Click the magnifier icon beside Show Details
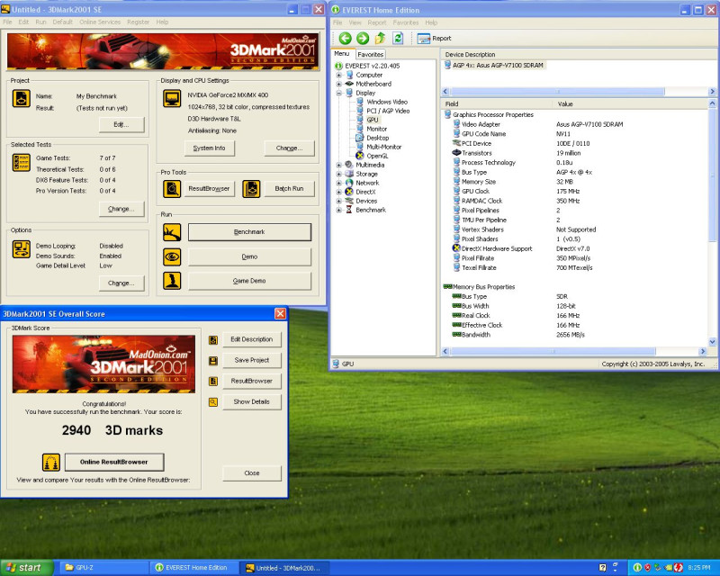Screen dimensions: 720x576 (213, 401)
